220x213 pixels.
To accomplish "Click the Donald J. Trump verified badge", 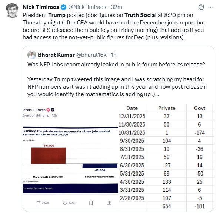I will coord(48,110).
